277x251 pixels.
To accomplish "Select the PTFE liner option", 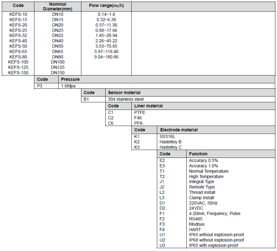I will click(140, 112).
